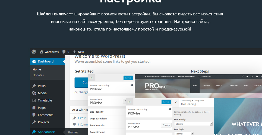Open CONTACTS in the preview navigation

click(x=257, y=86)
